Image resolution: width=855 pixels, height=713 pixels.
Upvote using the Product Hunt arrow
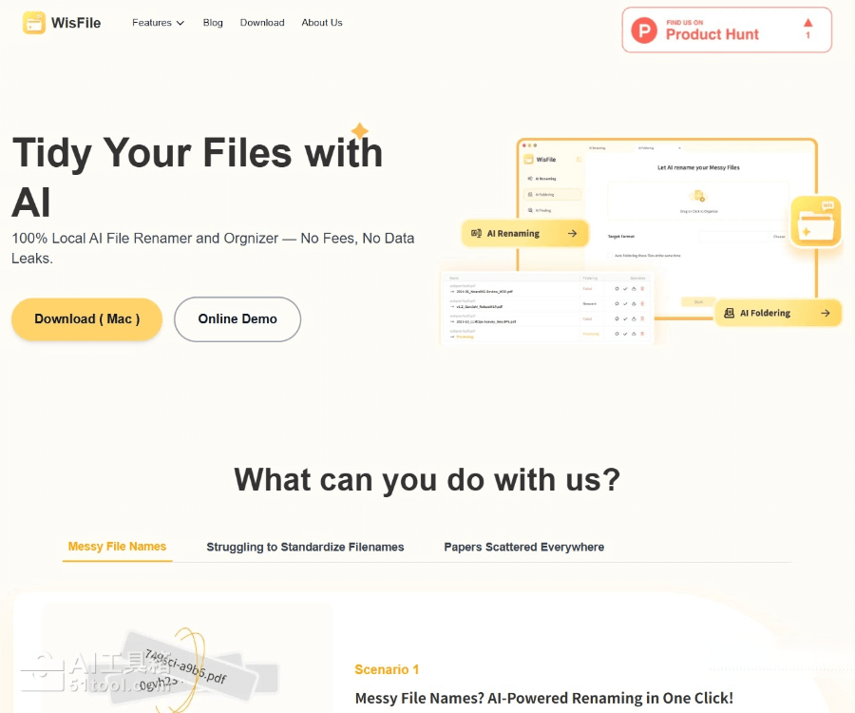(x=808, y=23)
